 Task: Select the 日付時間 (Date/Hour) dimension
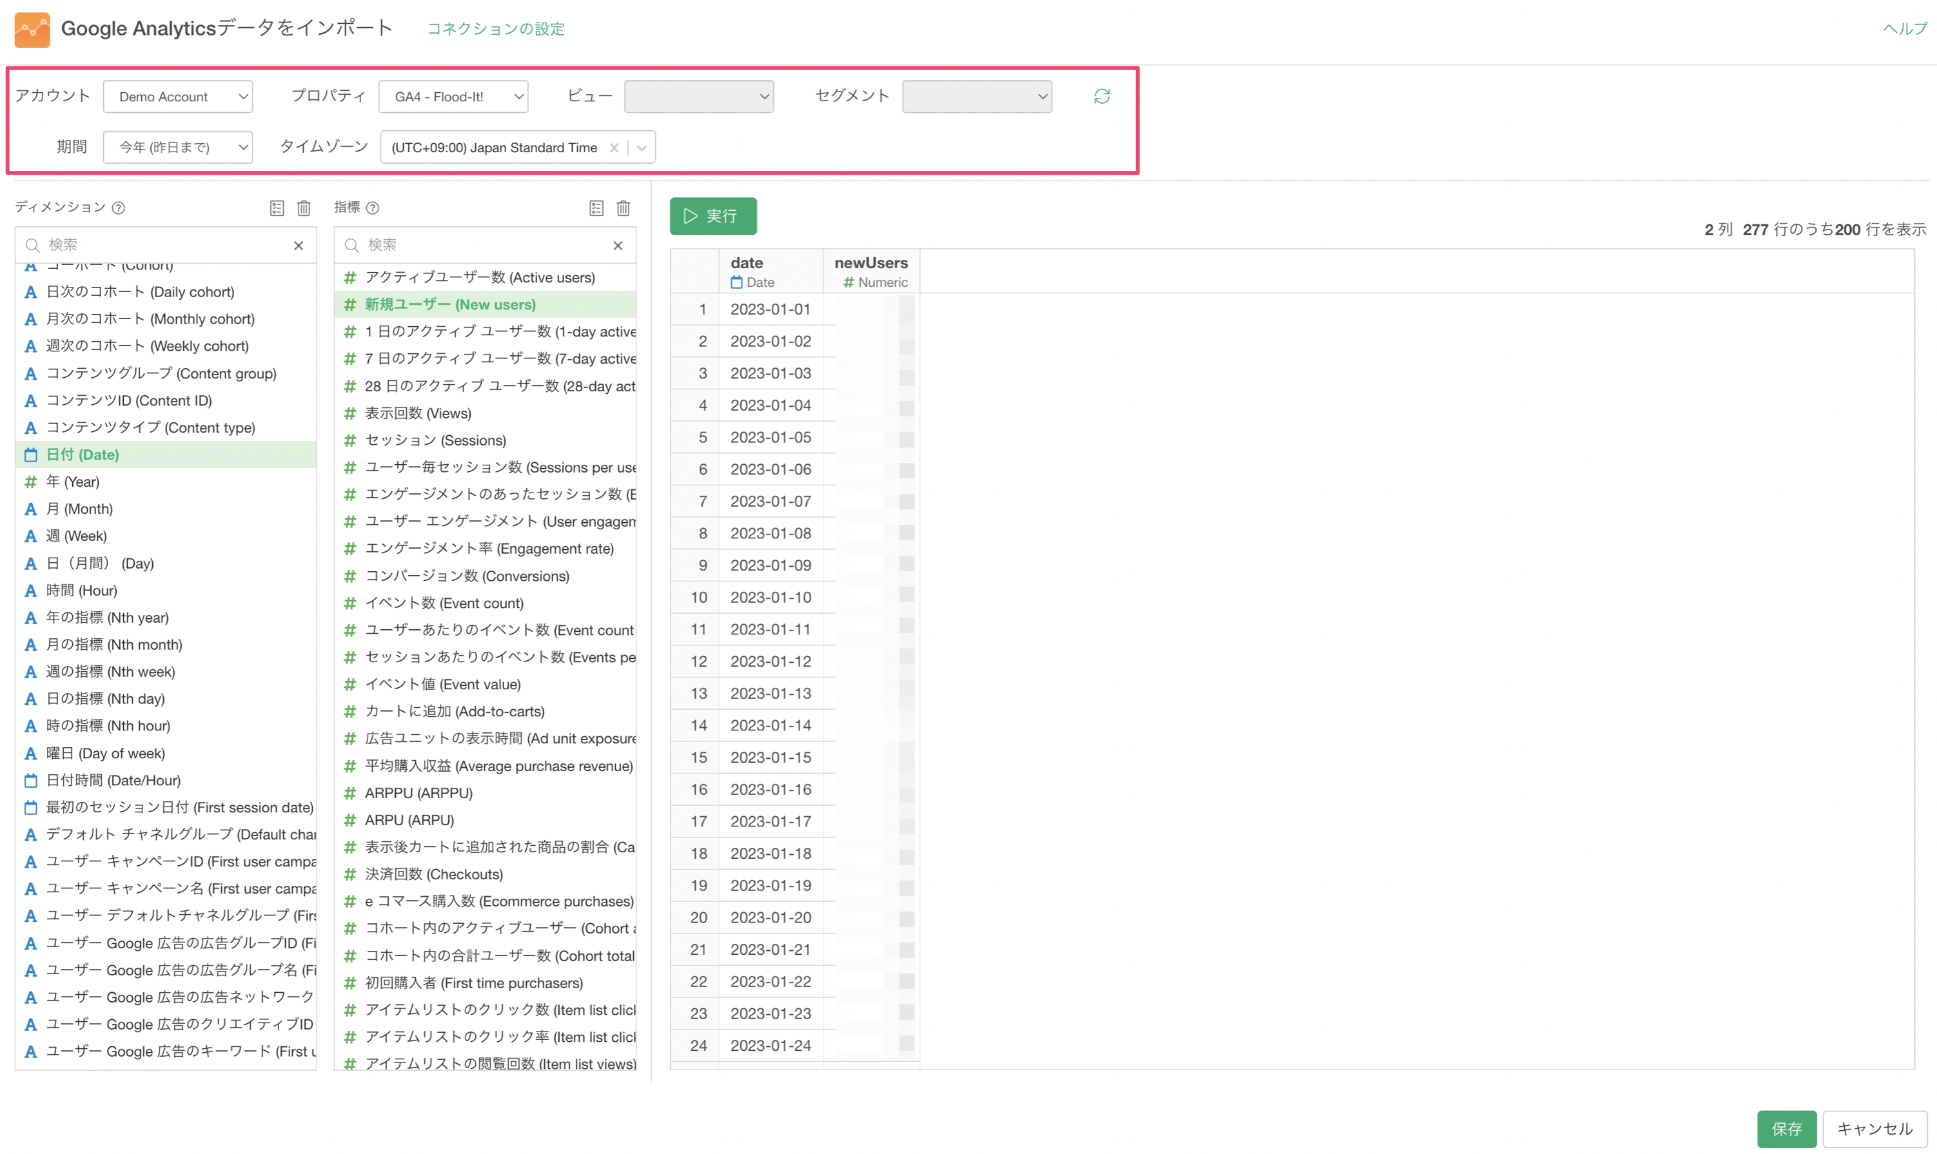pos(166,781)
